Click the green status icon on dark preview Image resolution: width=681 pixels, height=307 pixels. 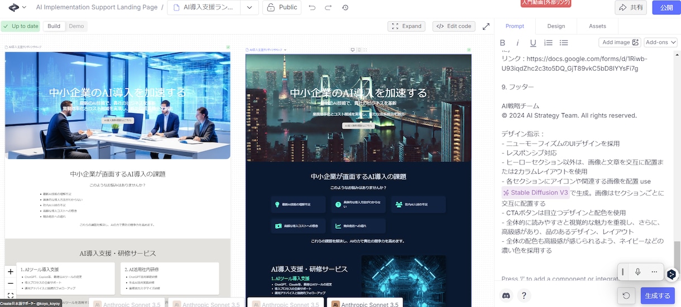469,50
